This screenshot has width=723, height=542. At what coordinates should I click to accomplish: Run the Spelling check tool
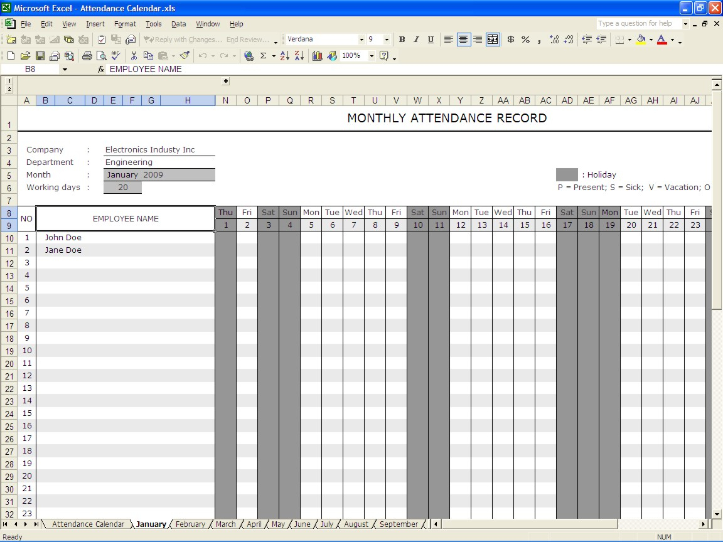(x=115, y=56)
